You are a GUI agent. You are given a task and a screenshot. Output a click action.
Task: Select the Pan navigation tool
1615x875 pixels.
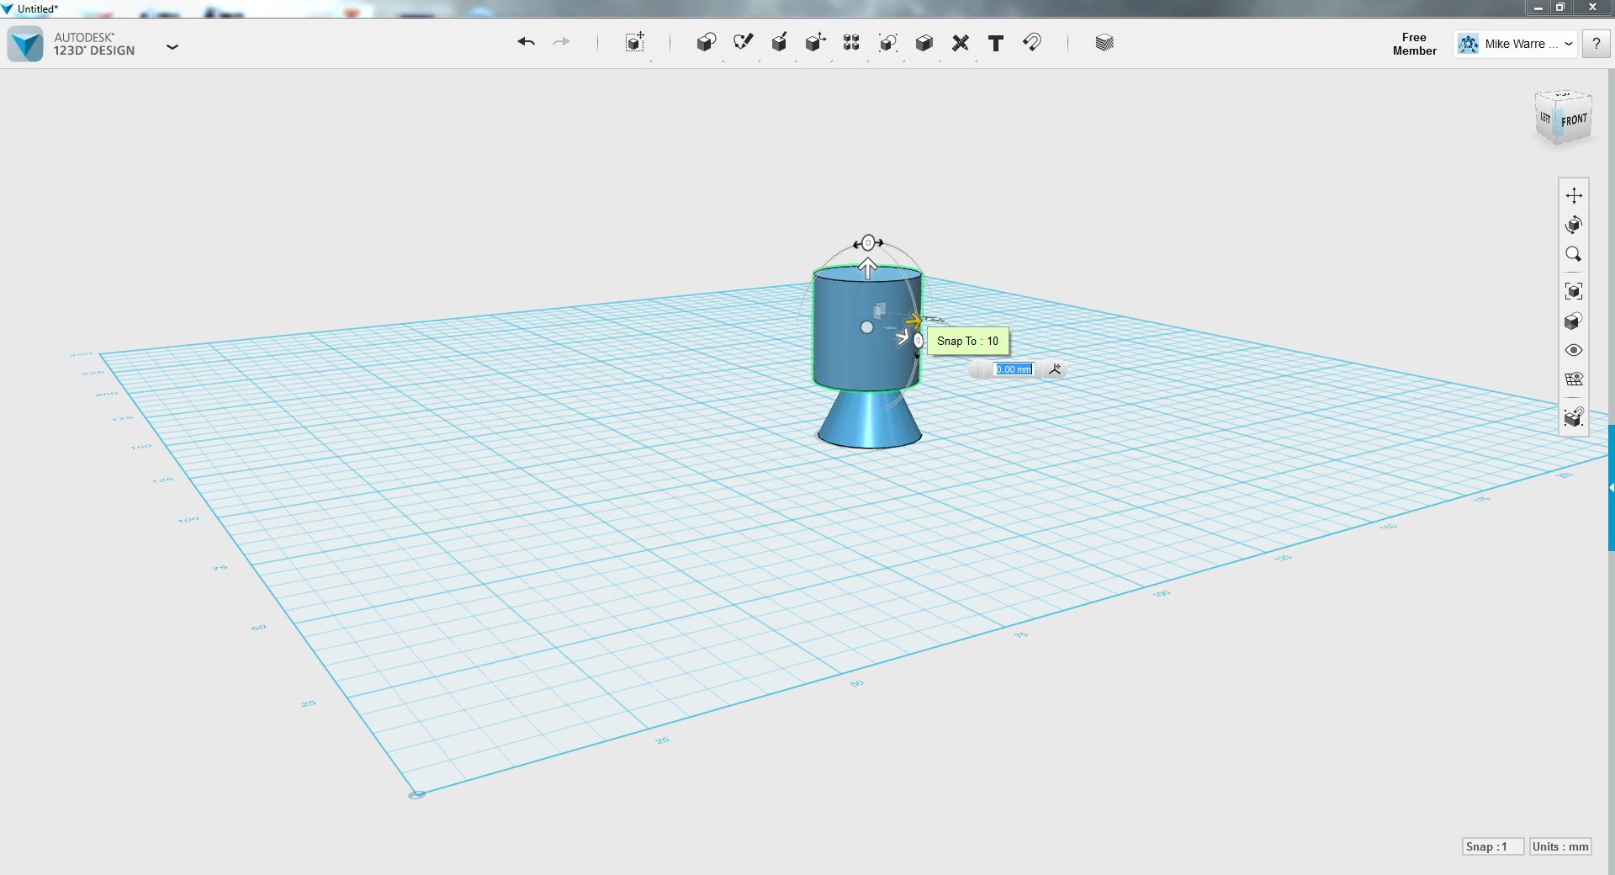1574,196
